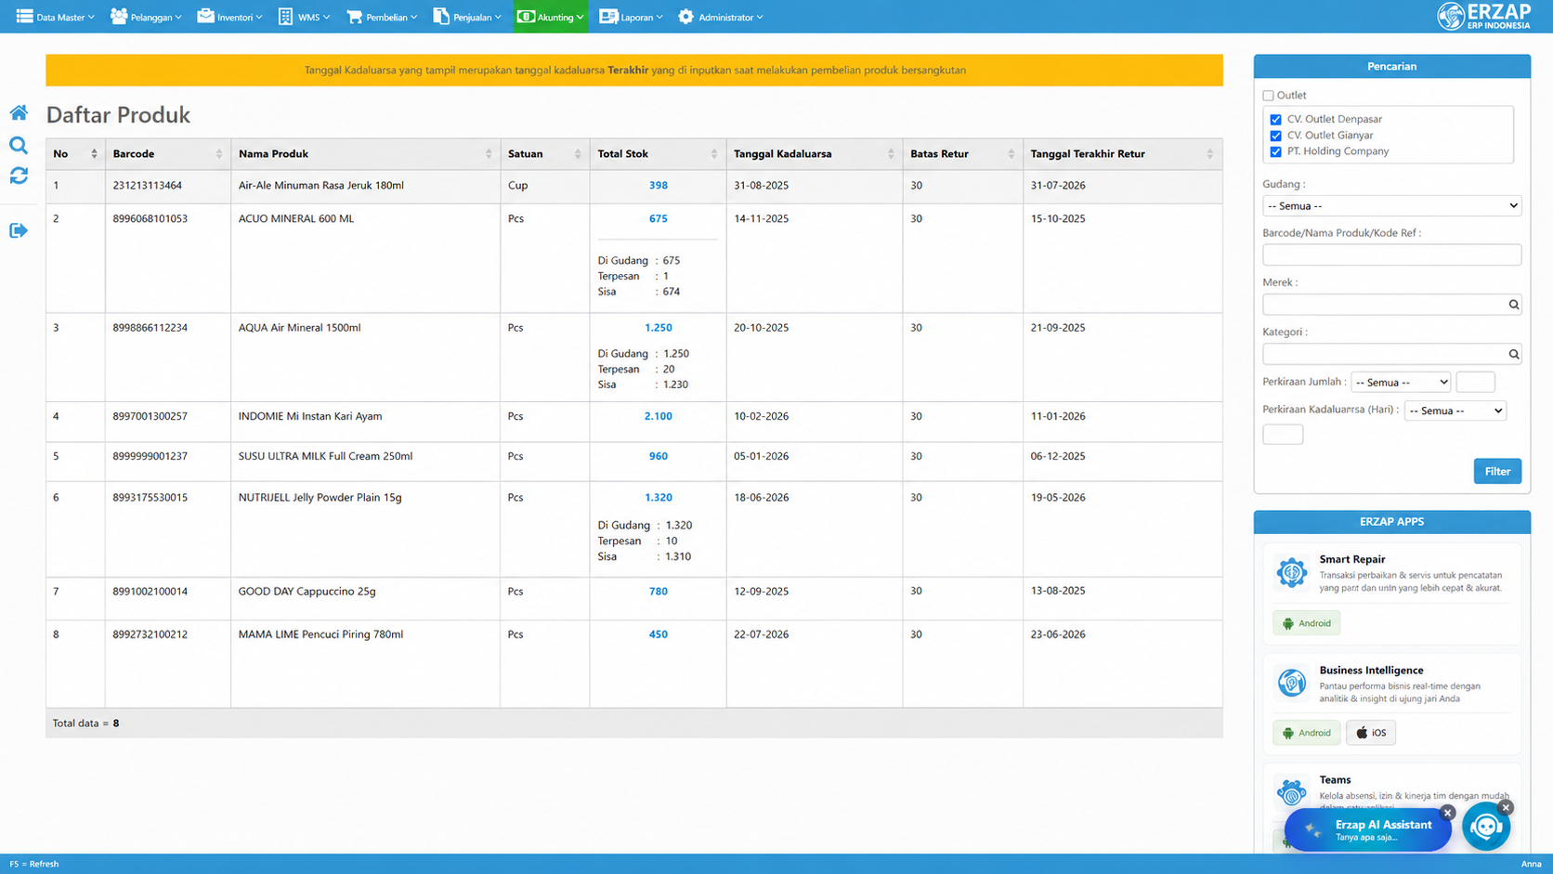Click the Kategori field search icon
The image size is (1553, 874).
click(x=1513, y=354)
